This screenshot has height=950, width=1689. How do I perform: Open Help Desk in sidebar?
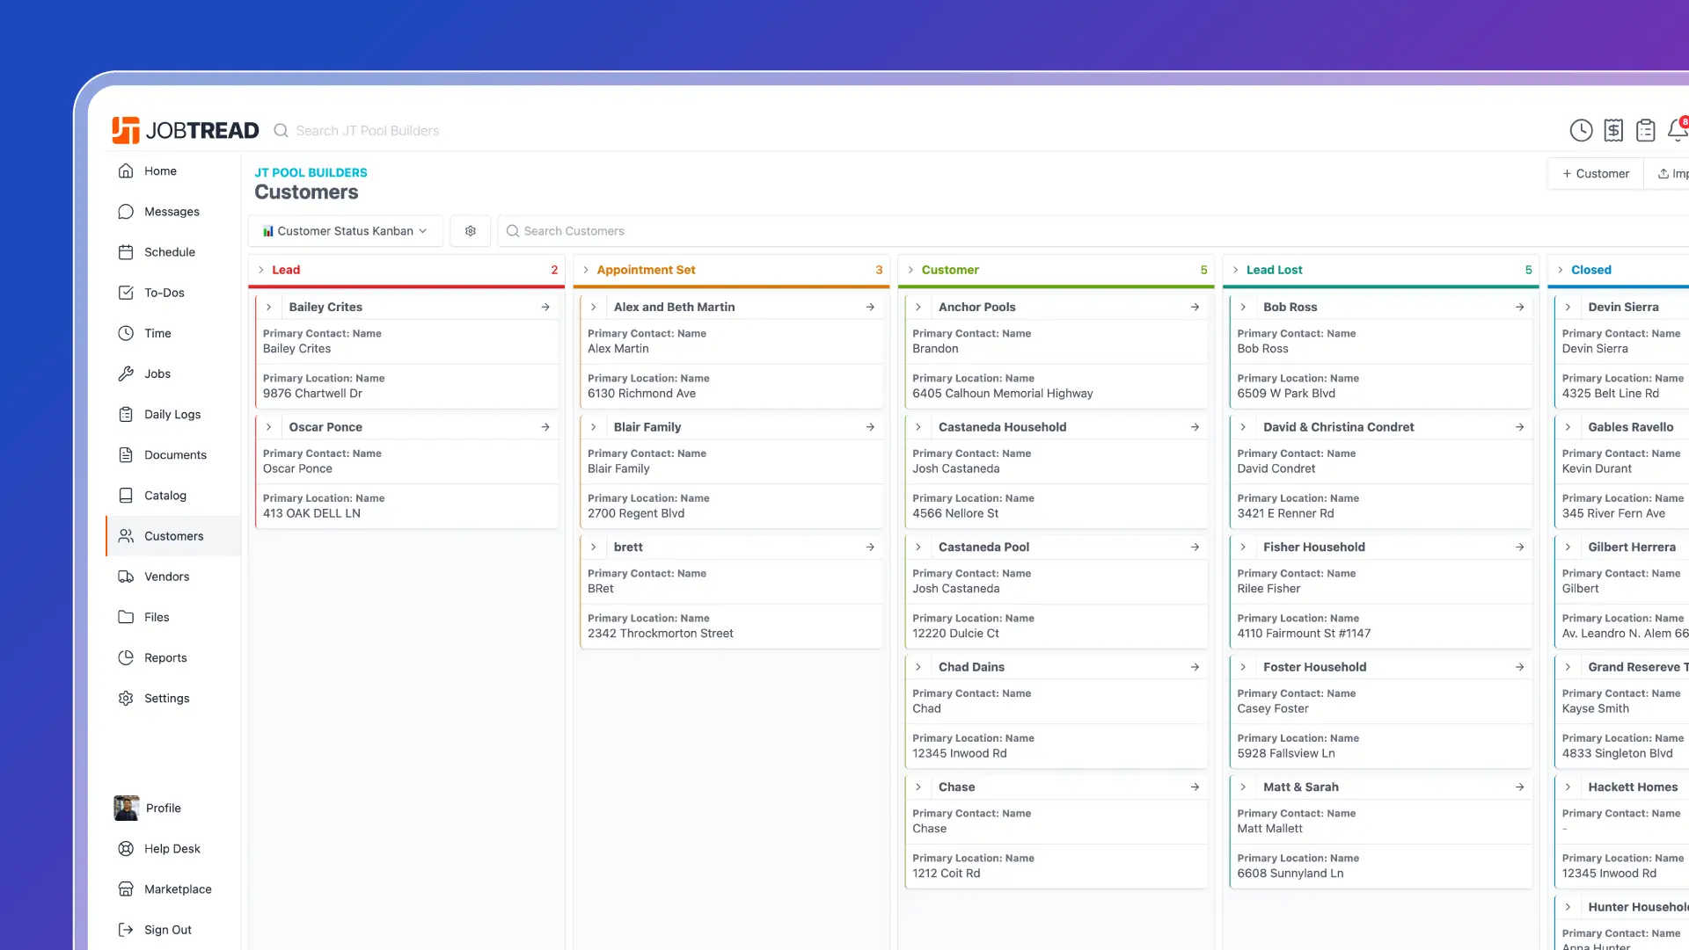click(173, 849)
